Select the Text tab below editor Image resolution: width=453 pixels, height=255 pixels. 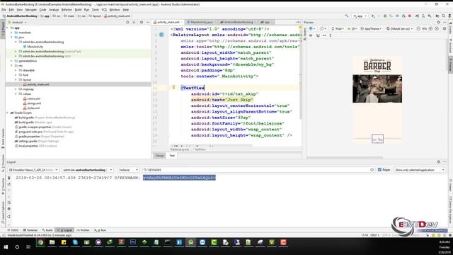[172, 156]
